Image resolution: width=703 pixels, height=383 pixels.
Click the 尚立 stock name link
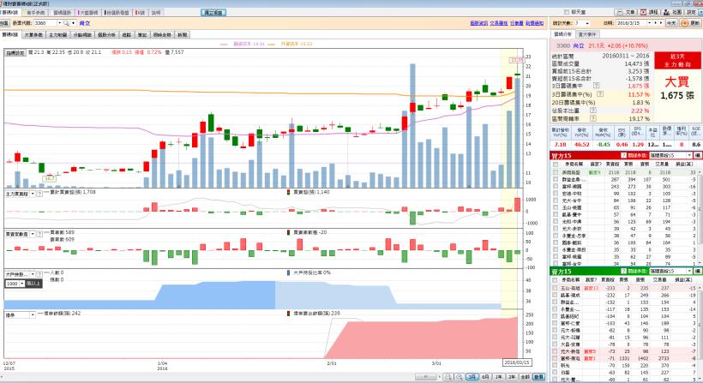[x=84, y=23]
